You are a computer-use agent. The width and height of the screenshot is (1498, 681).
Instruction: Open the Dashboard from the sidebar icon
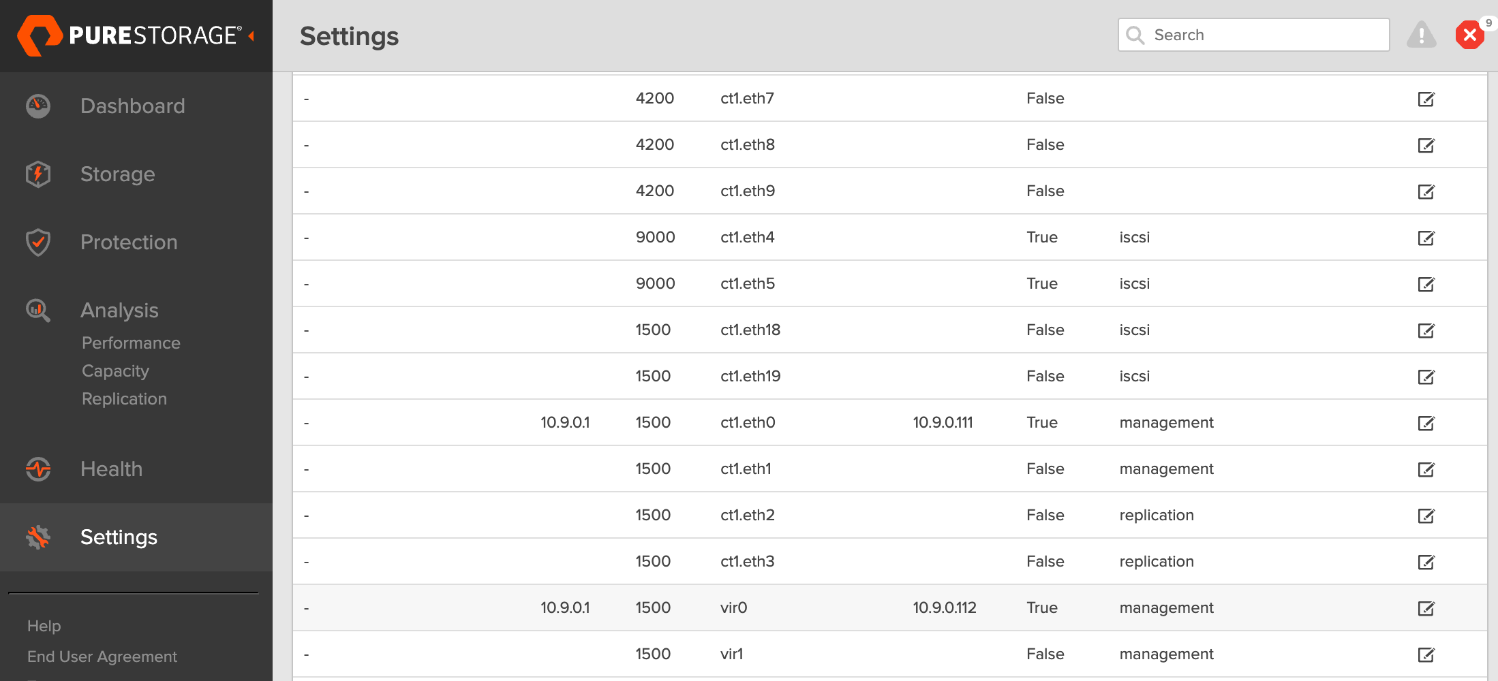click(37, 106)
